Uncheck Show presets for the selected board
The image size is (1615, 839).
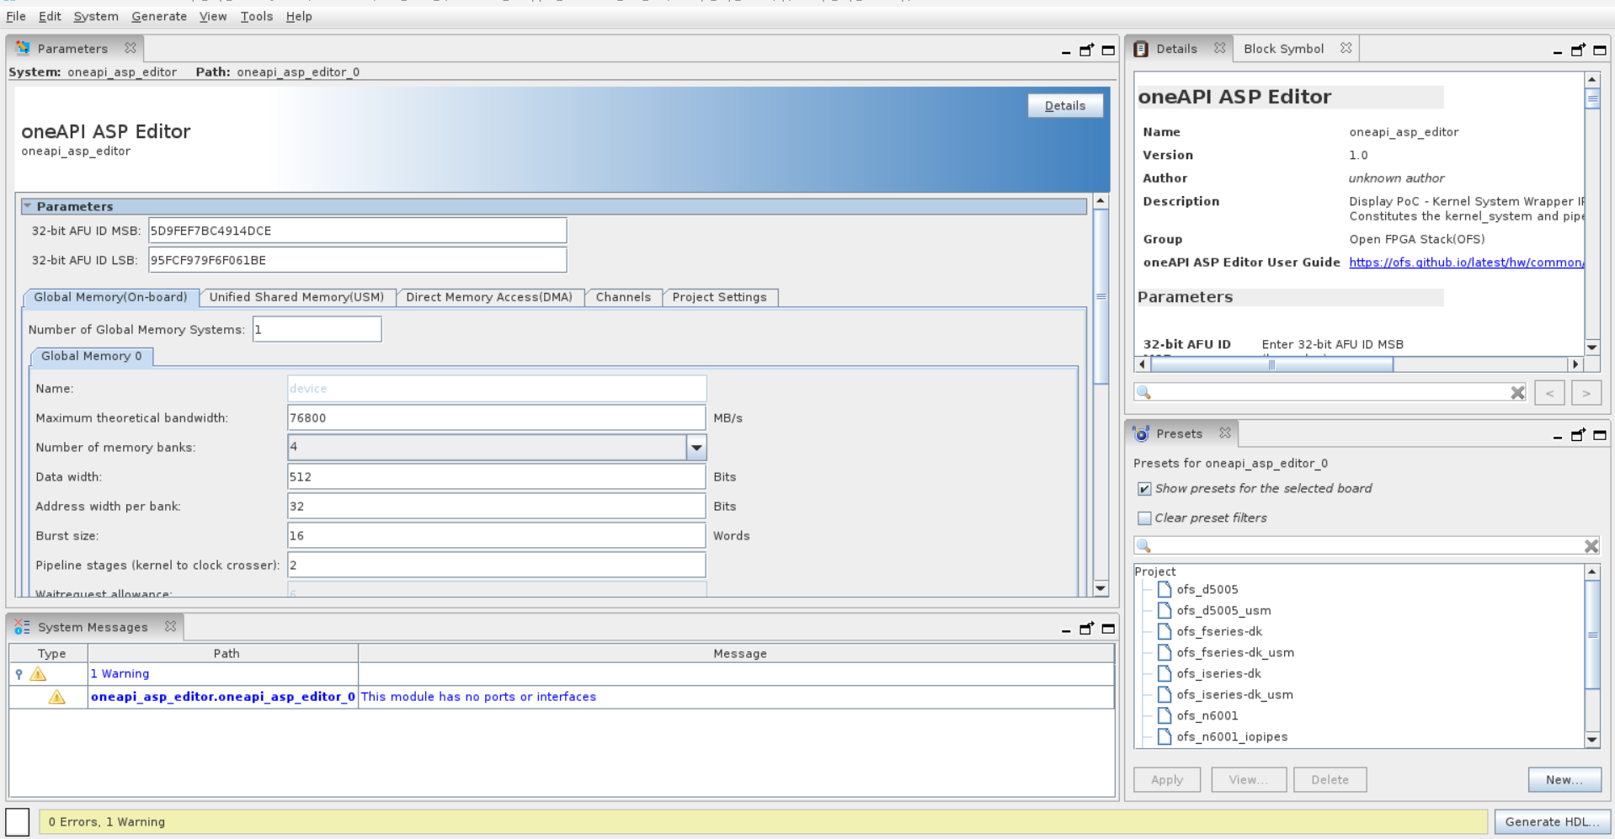tap(1144, 489)
